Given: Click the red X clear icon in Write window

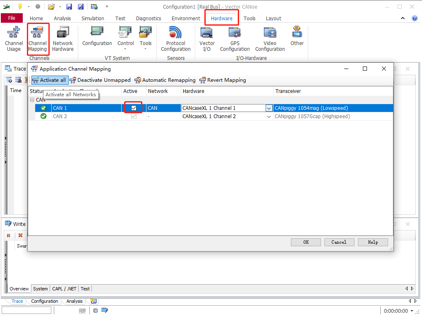Looking at the screenshot, I should pos(20,235).
